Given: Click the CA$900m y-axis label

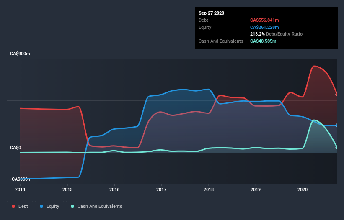Looking at the screenshot, I should [x=20, y=54].
